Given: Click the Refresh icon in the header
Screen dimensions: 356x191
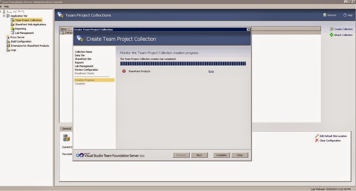Looking at the screenshot, I should point(325,15).
